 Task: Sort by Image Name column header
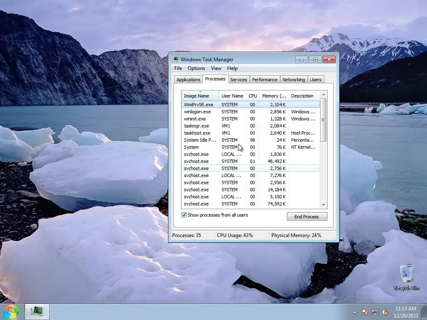coord(201,96)
